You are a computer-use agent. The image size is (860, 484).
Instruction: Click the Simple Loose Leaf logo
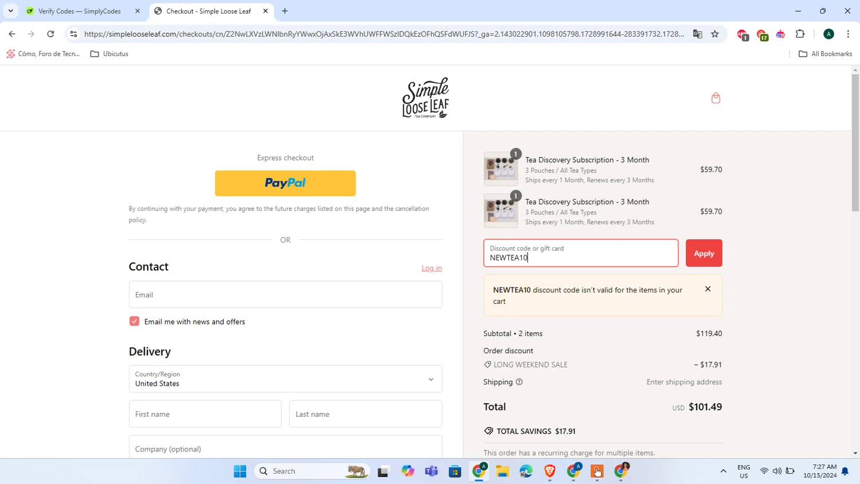tap(425, 98)
